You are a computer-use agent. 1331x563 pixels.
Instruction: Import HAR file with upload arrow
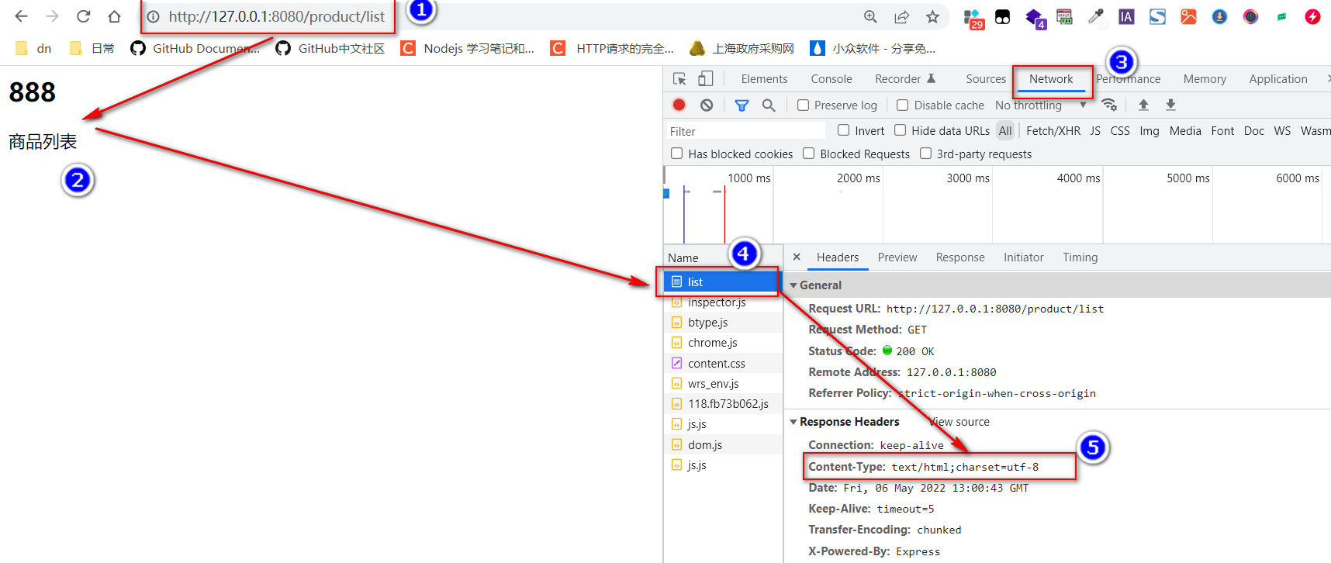[1143, 105]
